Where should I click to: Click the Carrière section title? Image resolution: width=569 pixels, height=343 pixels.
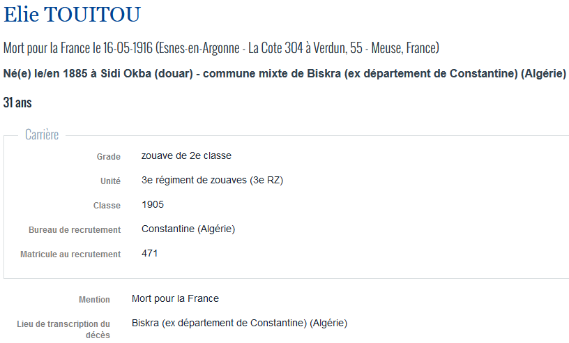pos(42,135)
